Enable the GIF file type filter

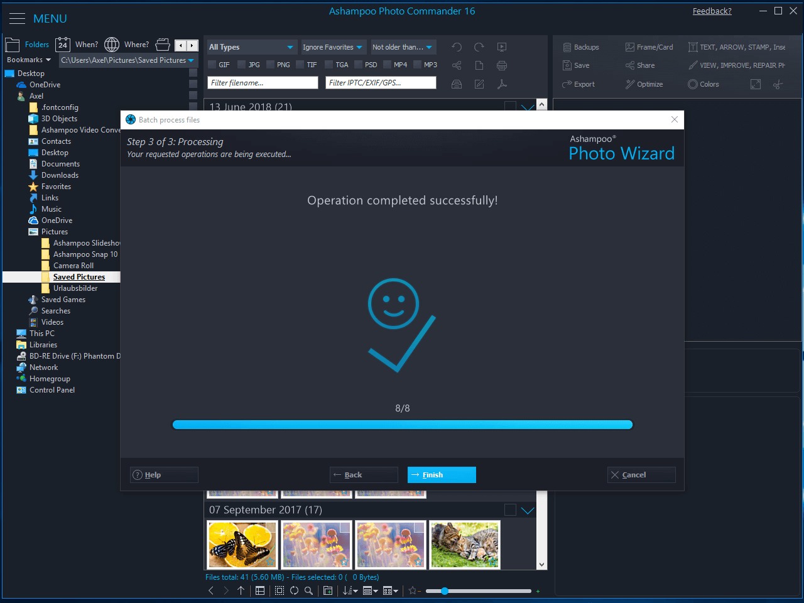point(212,65)
